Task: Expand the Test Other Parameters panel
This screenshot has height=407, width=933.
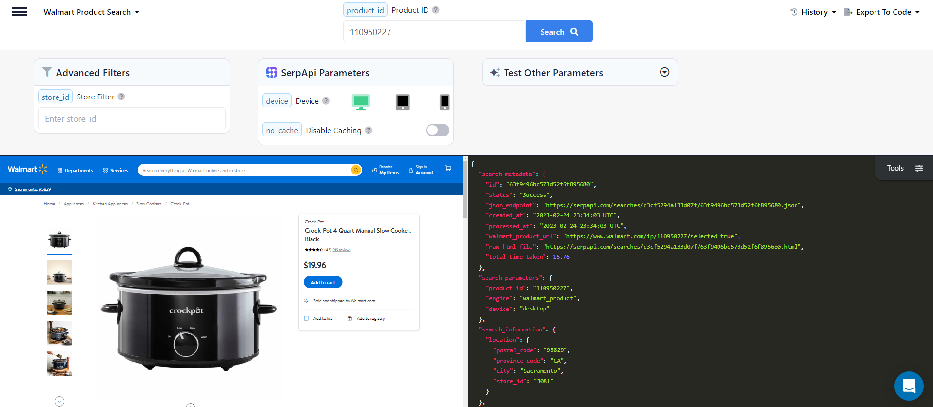Action: click(664, 72)
